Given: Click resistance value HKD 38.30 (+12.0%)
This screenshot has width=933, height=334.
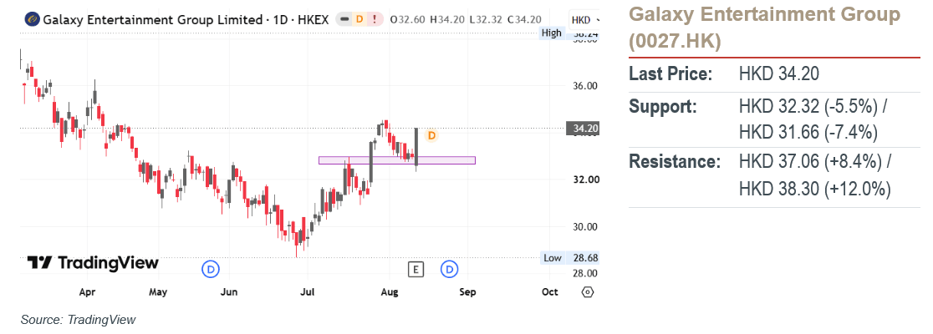Looking at the screenshot, I should click(x=814, y=189).
